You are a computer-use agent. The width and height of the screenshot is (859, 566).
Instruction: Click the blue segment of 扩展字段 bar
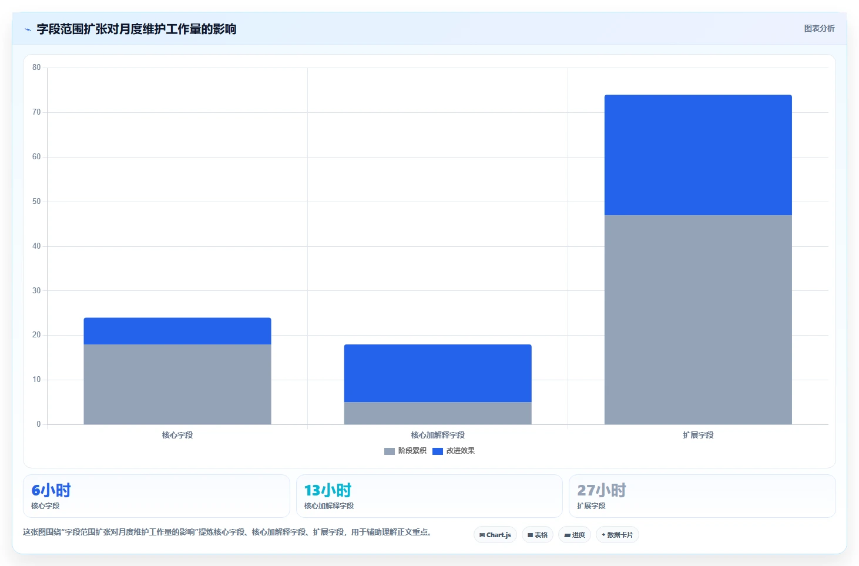698,155
